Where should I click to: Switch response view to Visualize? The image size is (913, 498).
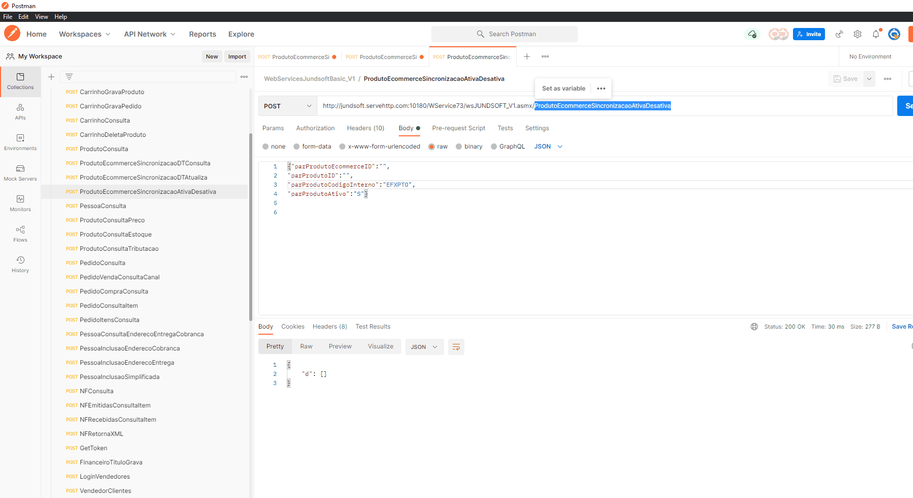pyautogui.click(x=380, y=346)
